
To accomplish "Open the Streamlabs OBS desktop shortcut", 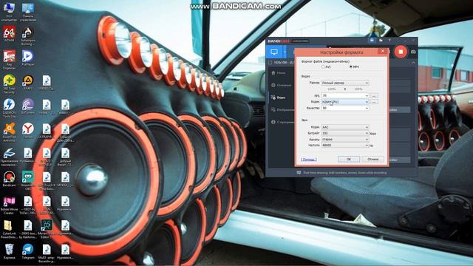I will [28, 180].
